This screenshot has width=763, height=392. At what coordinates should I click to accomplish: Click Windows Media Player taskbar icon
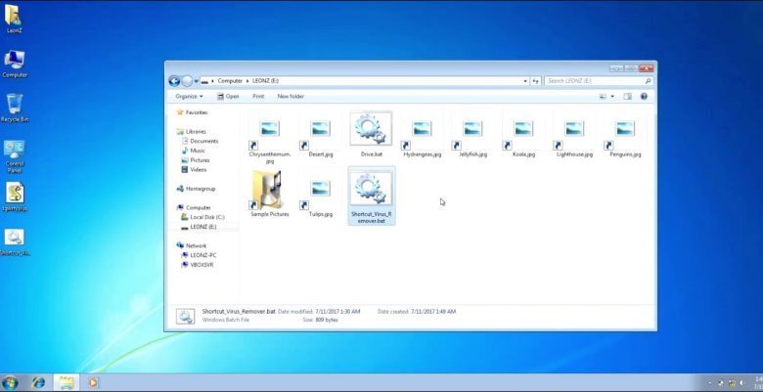tap(94, 382)
